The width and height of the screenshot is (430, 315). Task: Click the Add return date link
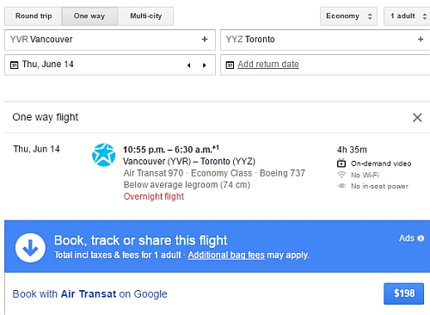click(x=268, y=65)
